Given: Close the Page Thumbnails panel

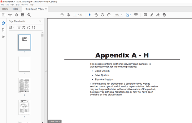Looking at the screenshot, I should [x=40, y=21].
